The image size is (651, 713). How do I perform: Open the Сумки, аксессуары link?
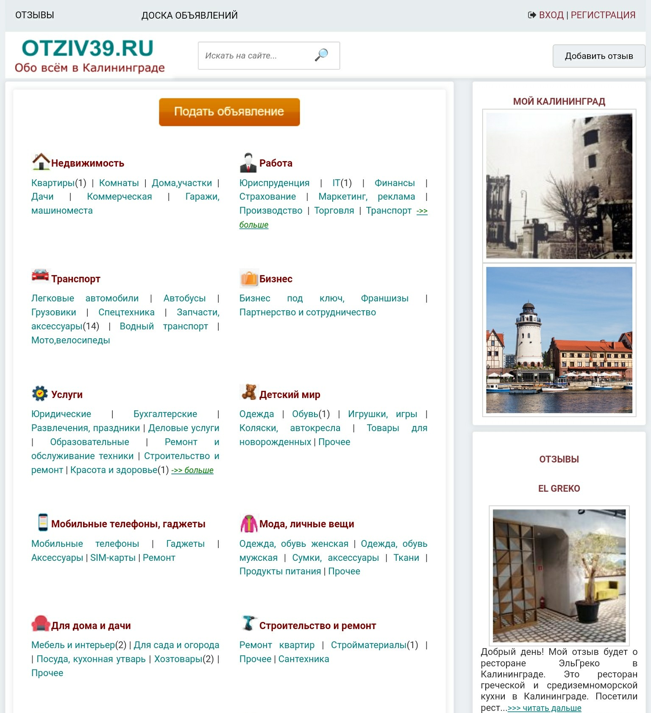(336, 557)
